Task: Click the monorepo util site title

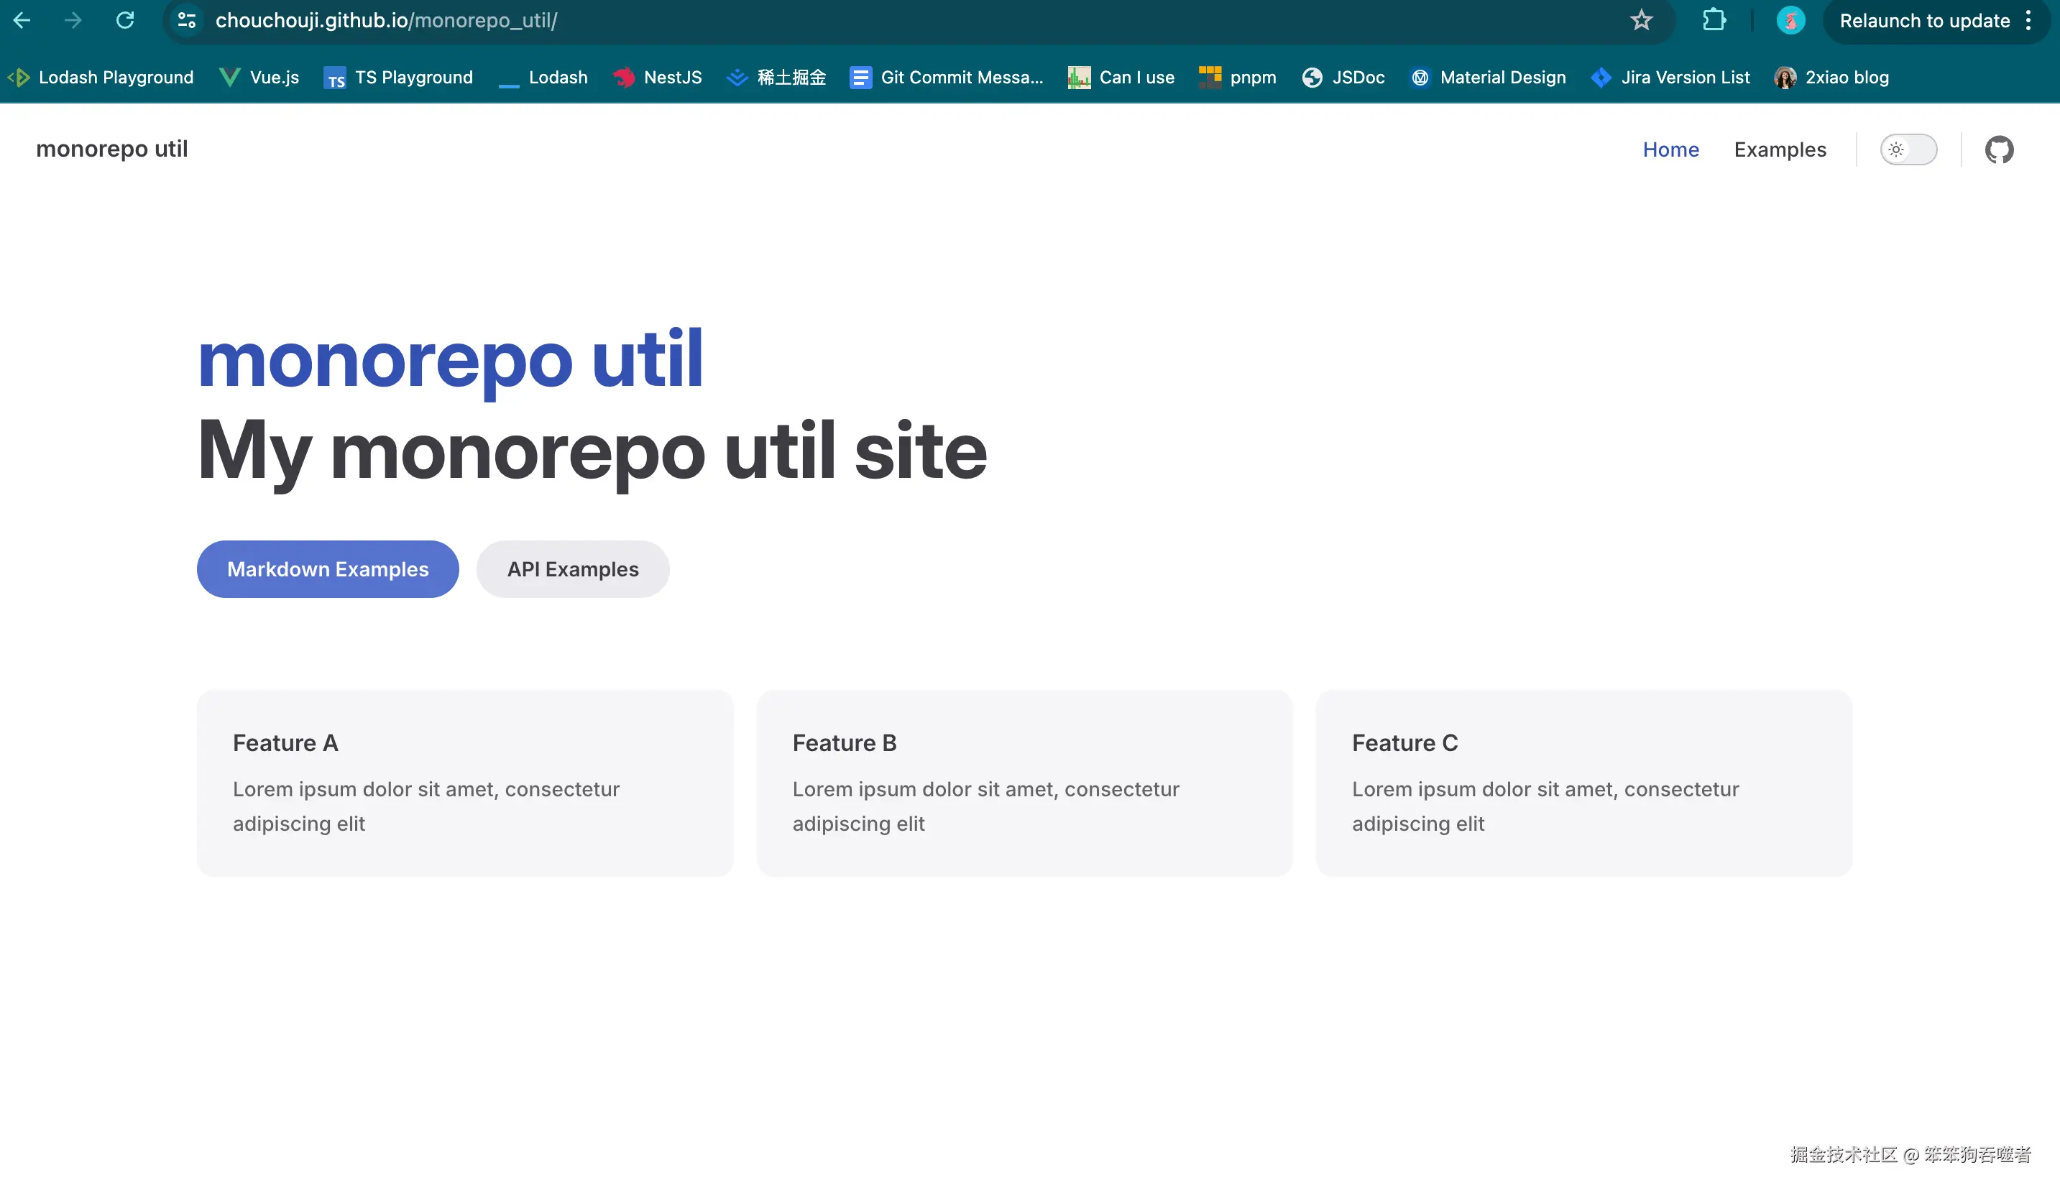Action: [x=112, y=149]
